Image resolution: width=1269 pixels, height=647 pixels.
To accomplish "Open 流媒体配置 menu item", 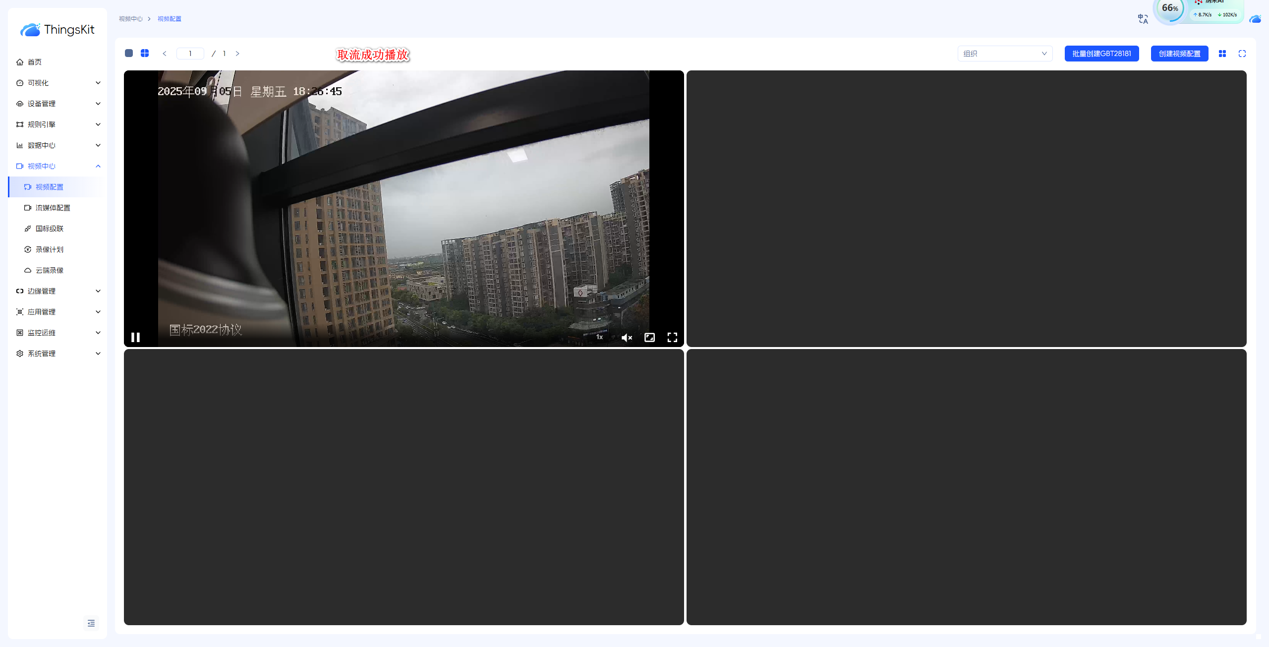I will [53, 208].
